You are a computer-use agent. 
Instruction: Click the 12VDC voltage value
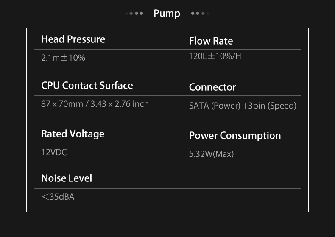coord(54,153)
